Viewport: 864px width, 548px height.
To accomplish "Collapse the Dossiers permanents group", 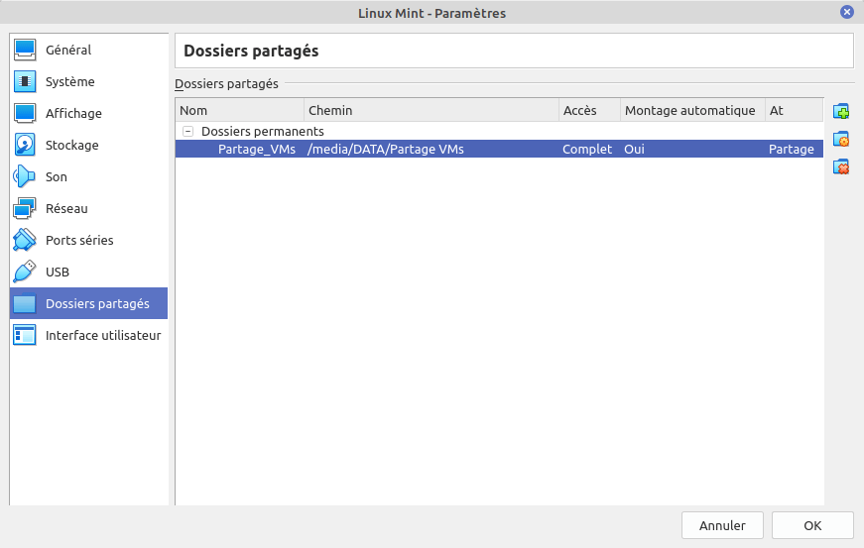I will pos(187,132).
